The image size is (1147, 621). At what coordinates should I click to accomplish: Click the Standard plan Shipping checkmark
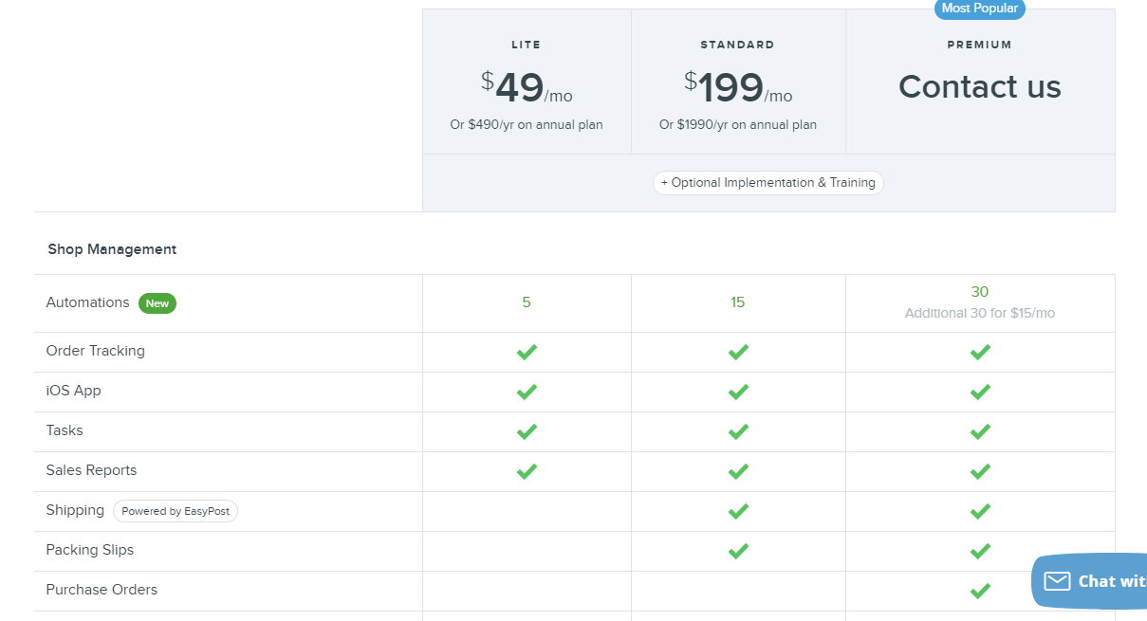click(738, 511)
